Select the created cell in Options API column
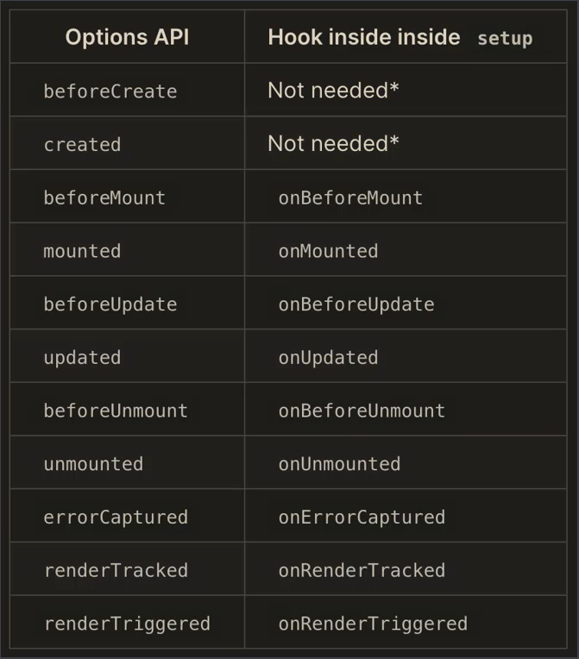This screenshot has width=579, height=659. pos(82,145)
